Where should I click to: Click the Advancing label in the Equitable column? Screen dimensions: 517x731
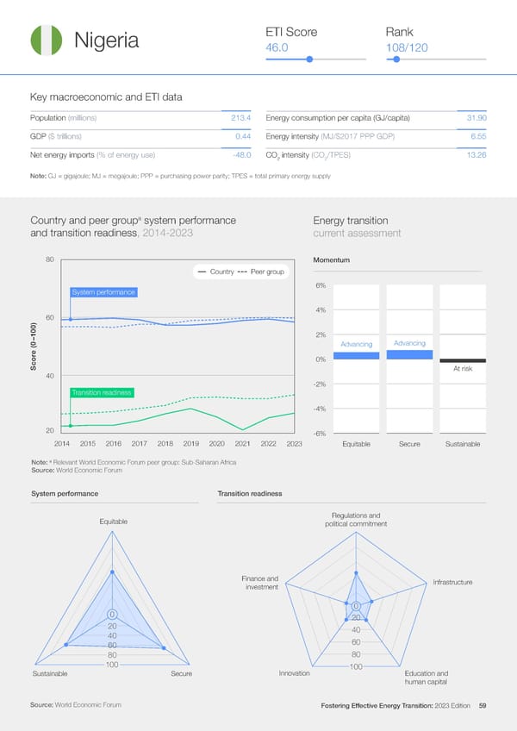(356, 345)
